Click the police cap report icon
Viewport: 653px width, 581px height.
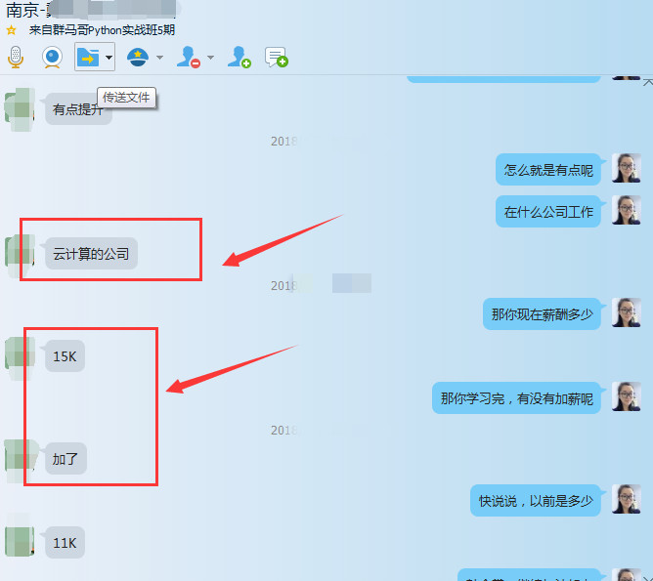[x=138, y=58]
